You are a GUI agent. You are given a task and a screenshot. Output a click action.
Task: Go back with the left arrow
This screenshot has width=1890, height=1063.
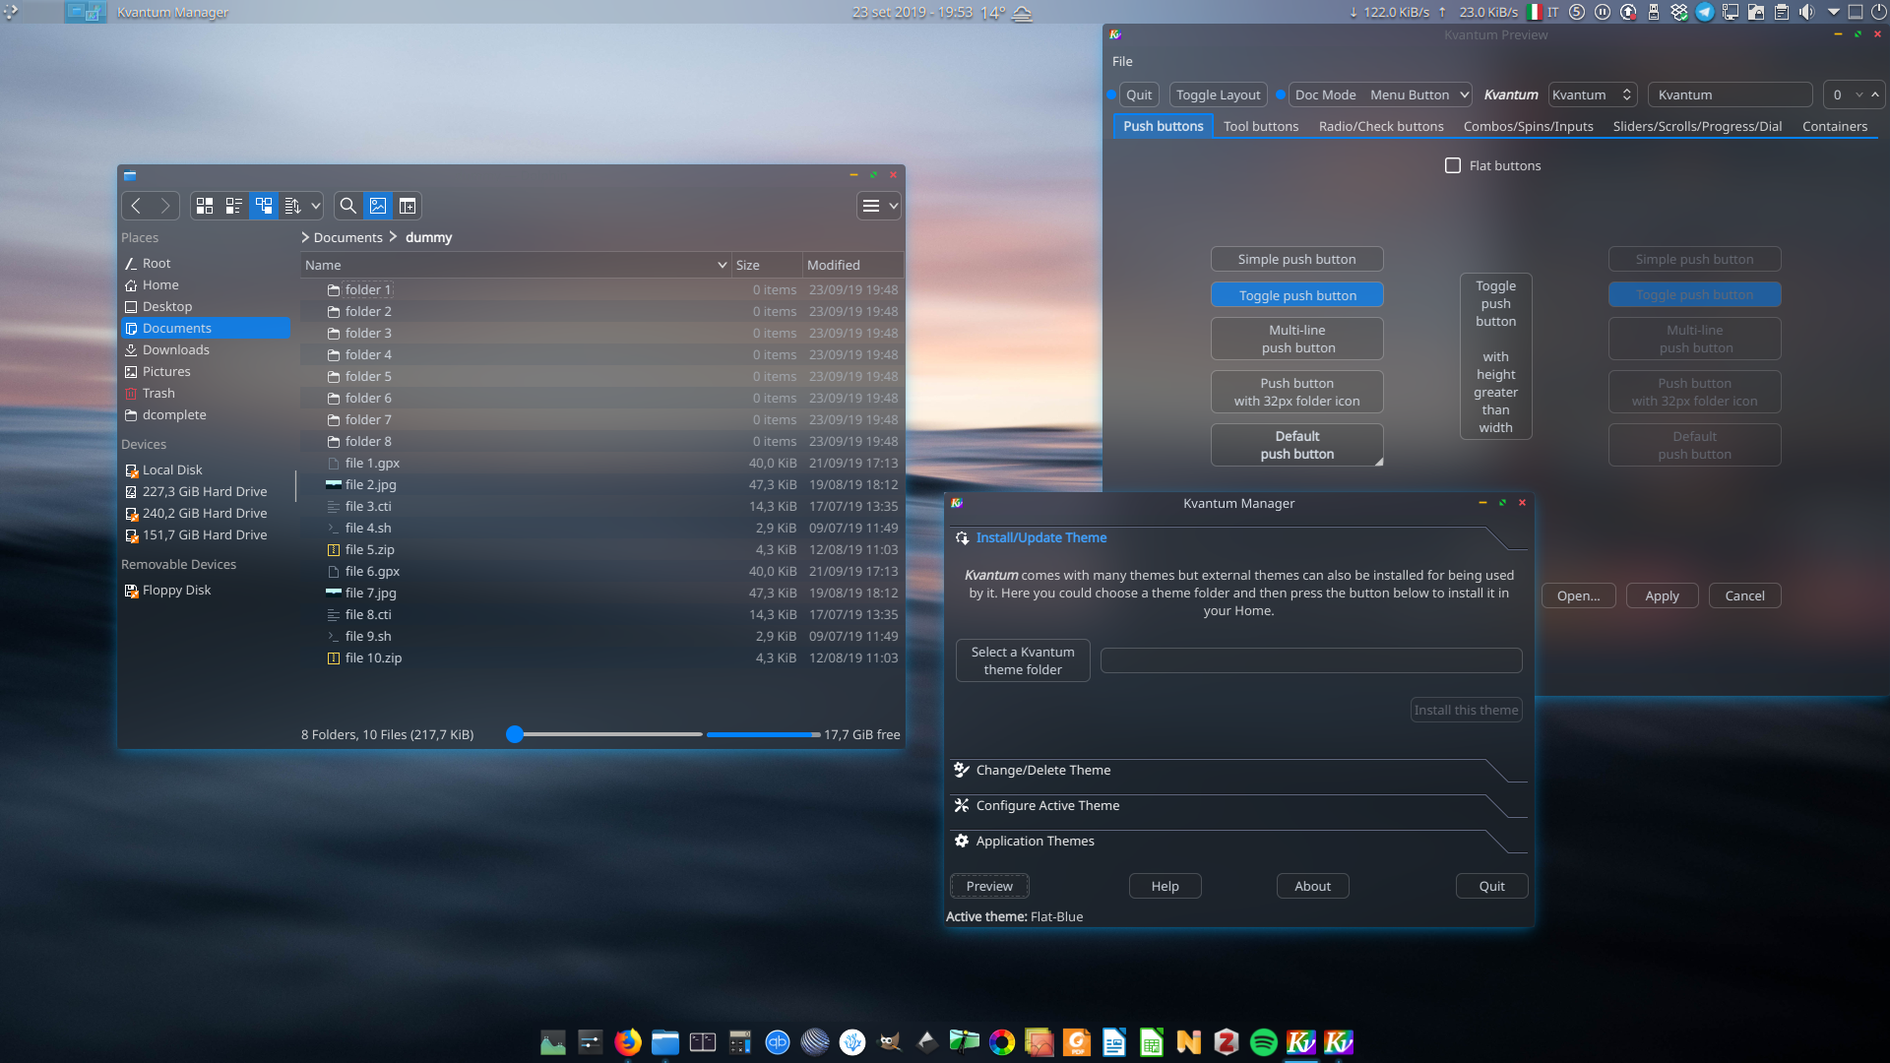(136, 206)
